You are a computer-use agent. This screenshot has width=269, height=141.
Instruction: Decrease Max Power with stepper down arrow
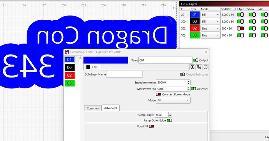[x=189, y=90]
